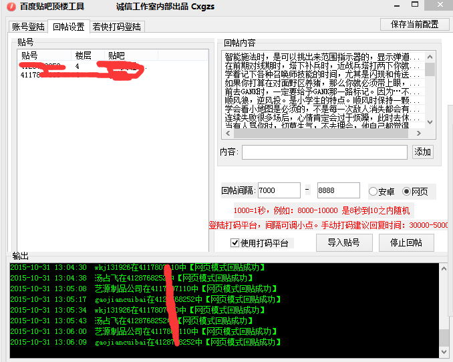Select reply line starting 学会看小地图
Image resolution: width=453 pixels, height=362 pixels.
click(x=322, y=110)
